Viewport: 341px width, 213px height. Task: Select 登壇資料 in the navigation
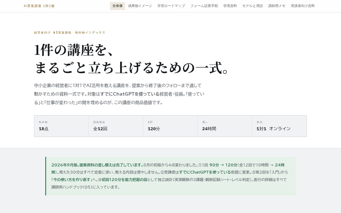[x=230, y=6]
